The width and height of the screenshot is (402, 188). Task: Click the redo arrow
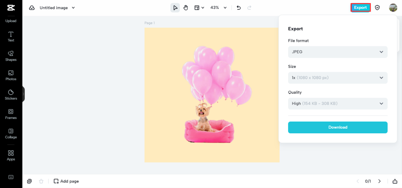click(249, 8)
